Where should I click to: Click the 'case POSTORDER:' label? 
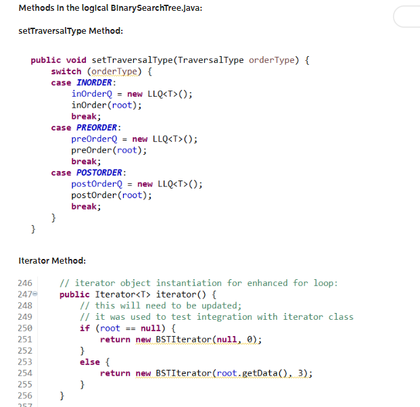(89, 172)
